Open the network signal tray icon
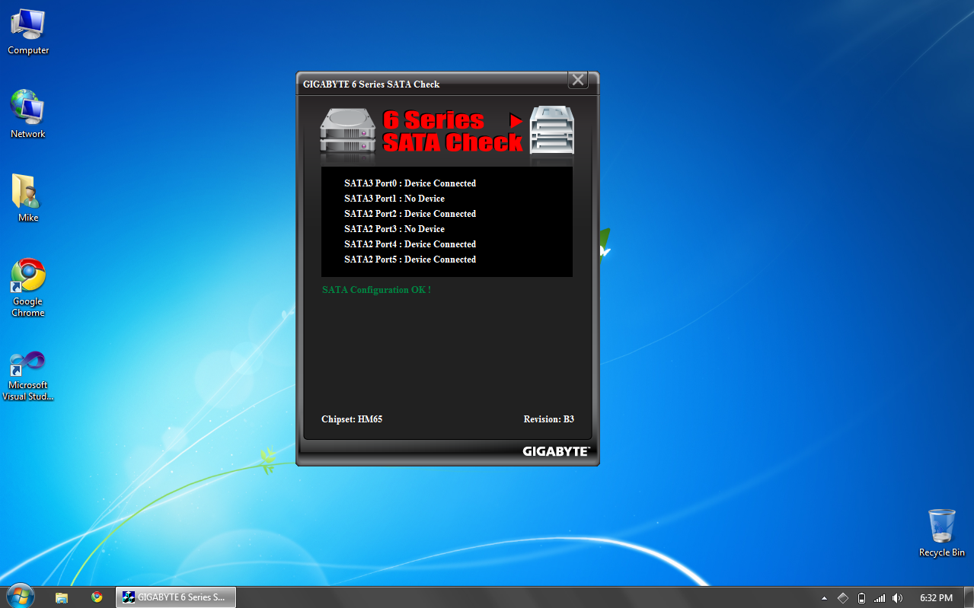Image resolution: width=974 pixels, height=608 pixels. point(880,598)
